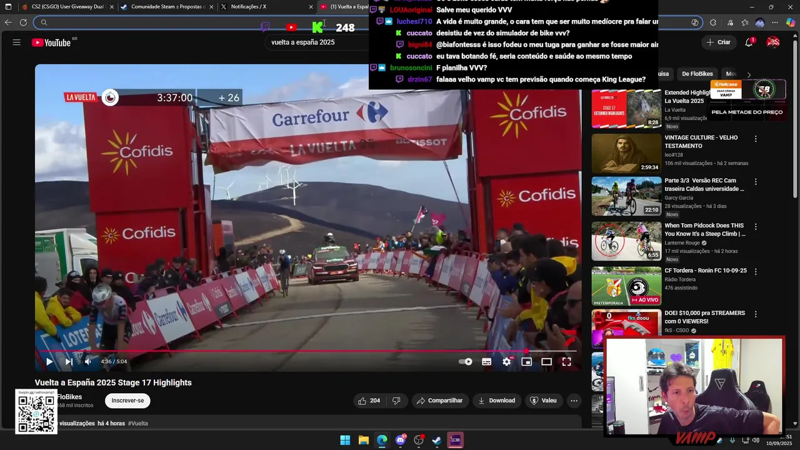
Task: Open File Explorer from taskbar
Action: (363, 440)
